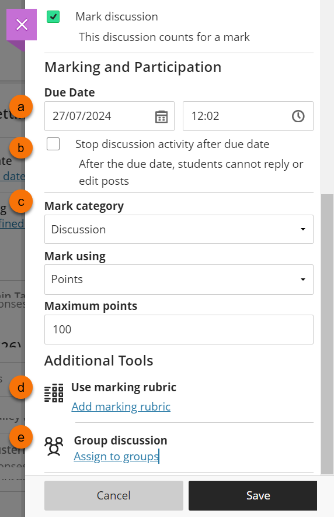Click the group discussion people icon
This screenshot has width=334, height=517.
pyautogui.click(x=54, y=446)
